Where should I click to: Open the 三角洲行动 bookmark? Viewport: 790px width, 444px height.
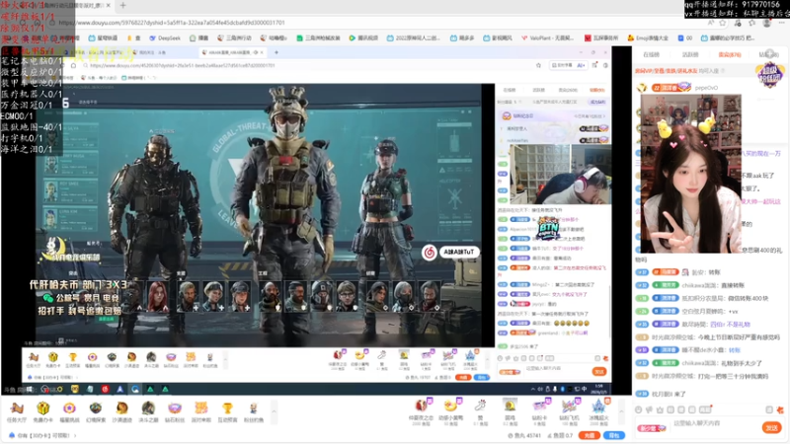click(x=234, y=37)
